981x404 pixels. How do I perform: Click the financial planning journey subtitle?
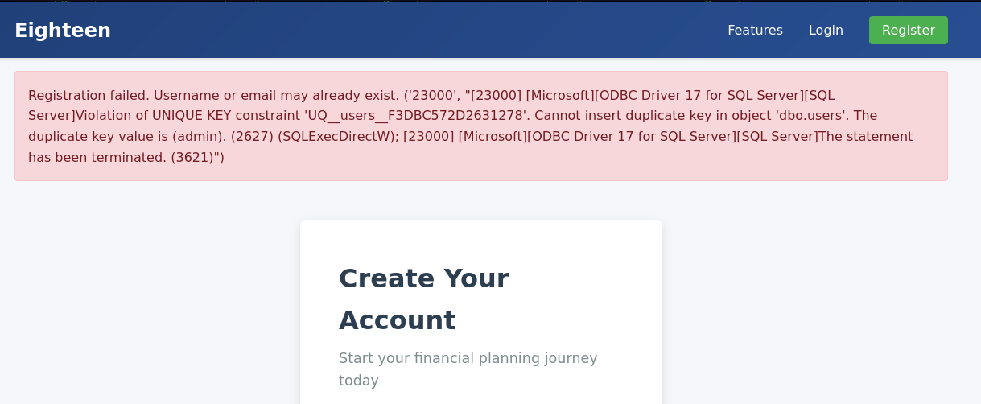tap(468, 369)
